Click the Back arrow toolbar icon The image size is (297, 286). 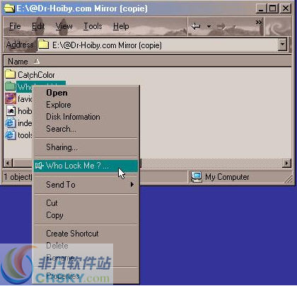coord(196,26)
